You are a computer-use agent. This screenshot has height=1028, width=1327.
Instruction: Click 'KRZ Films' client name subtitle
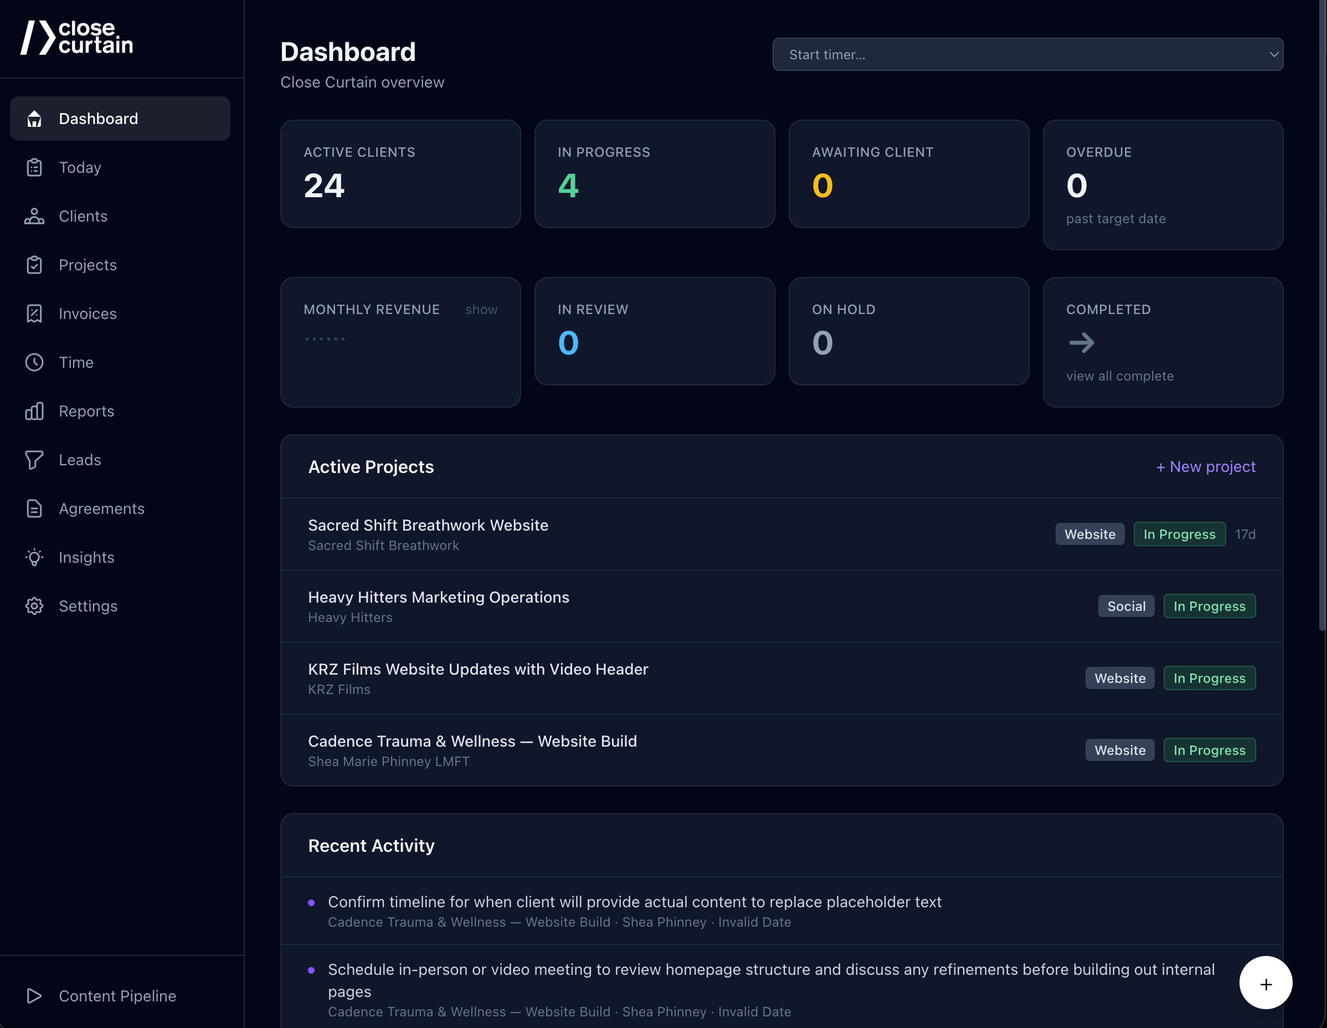339,690
